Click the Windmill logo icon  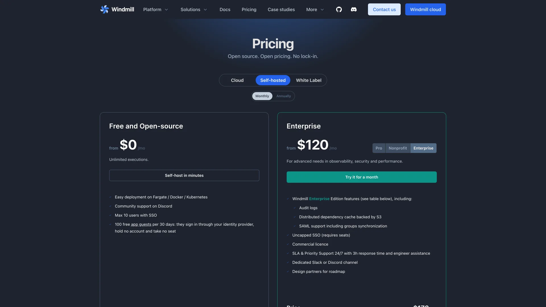104,9
